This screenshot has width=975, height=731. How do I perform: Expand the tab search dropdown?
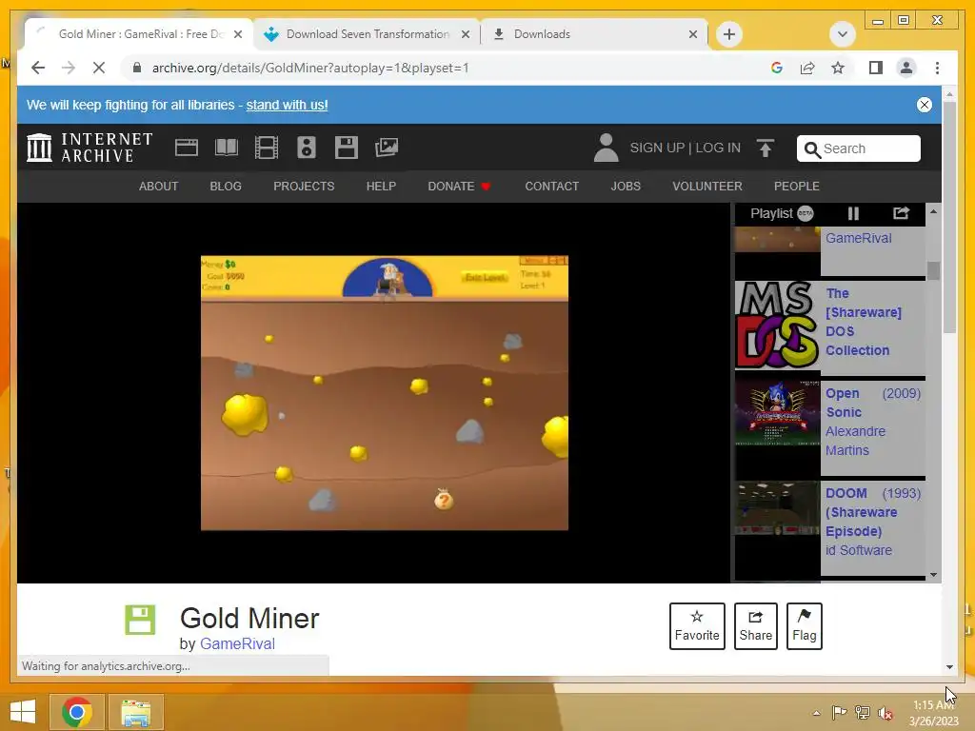point(842,34)
